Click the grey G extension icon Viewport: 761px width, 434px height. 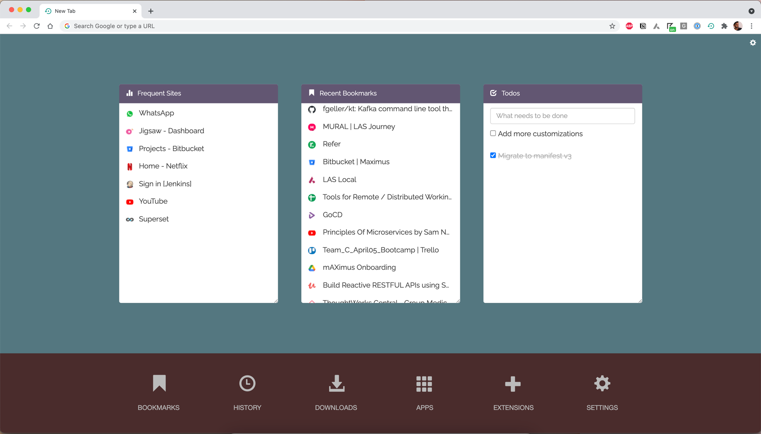tap(684, 26)
